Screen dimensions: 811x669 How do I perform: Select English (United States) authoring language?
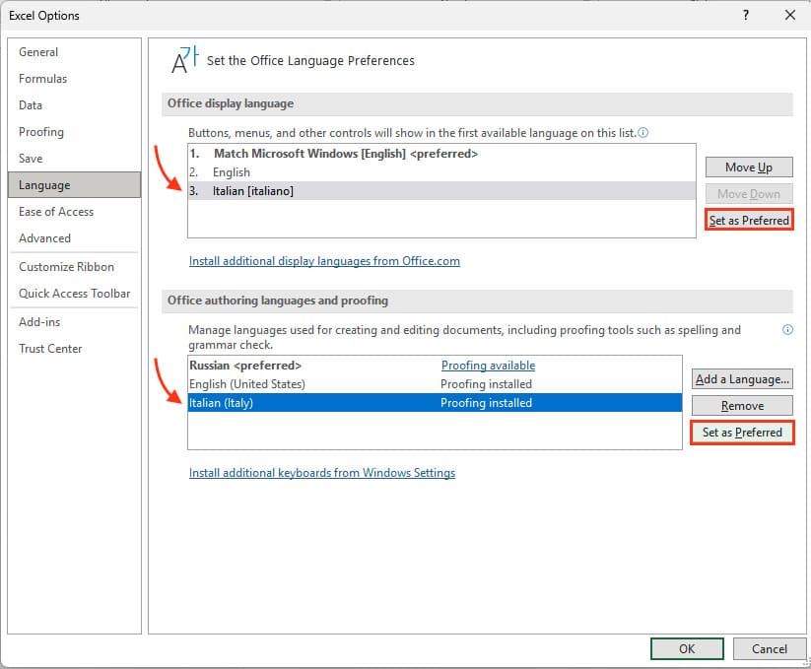click(x=247, y=384)
